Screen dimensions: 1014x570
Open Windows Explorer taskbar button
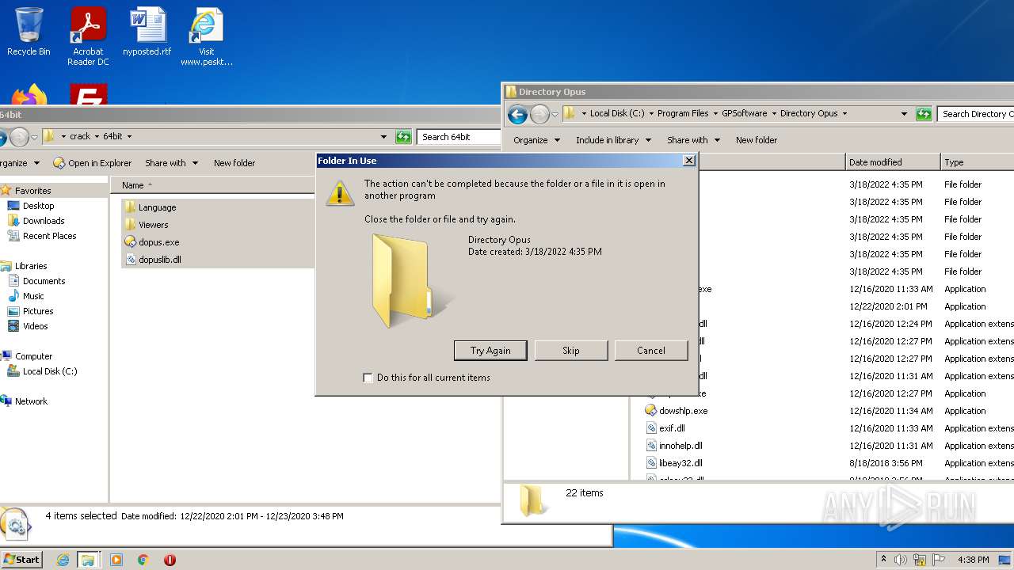tap(87, 560)
